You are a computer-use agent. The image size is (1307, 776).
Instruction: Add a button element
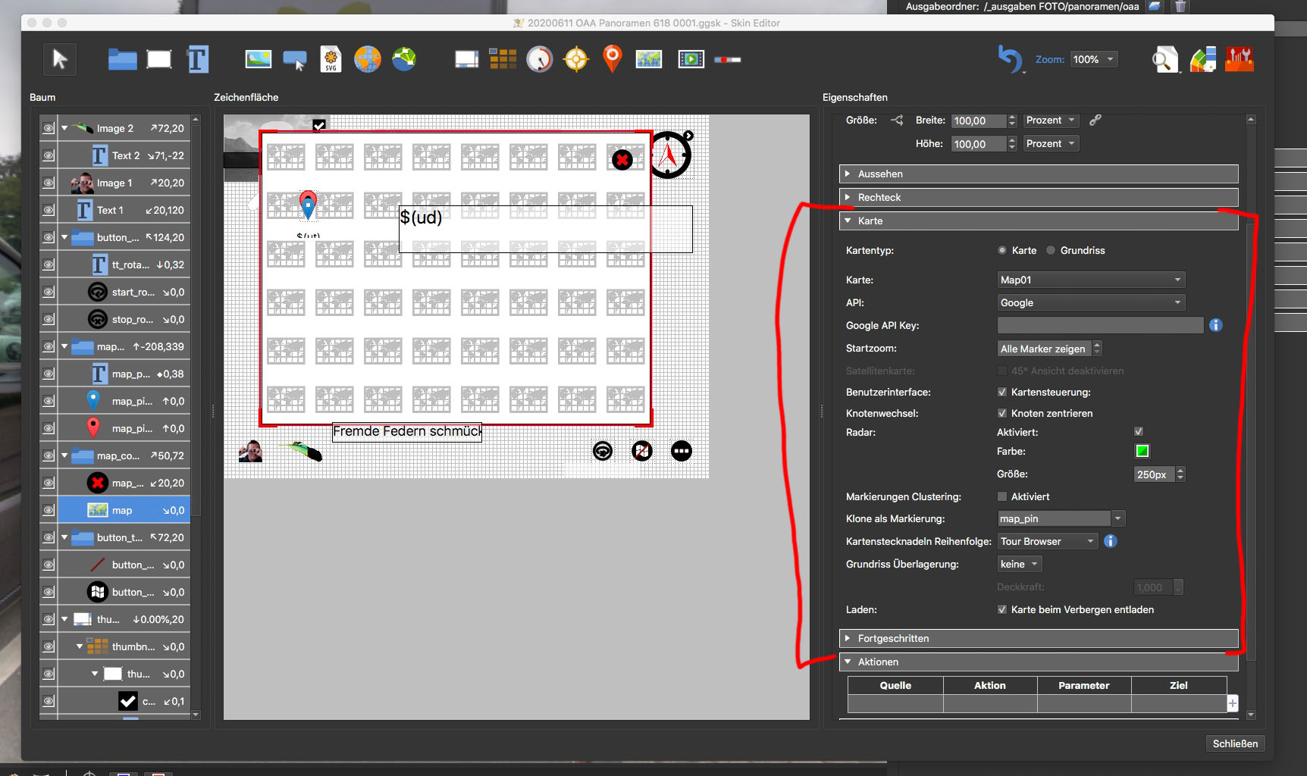(295, 59)
